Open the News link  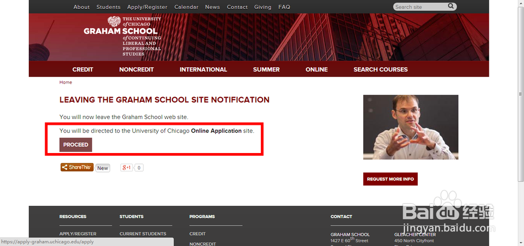click(x=213, y=7)
